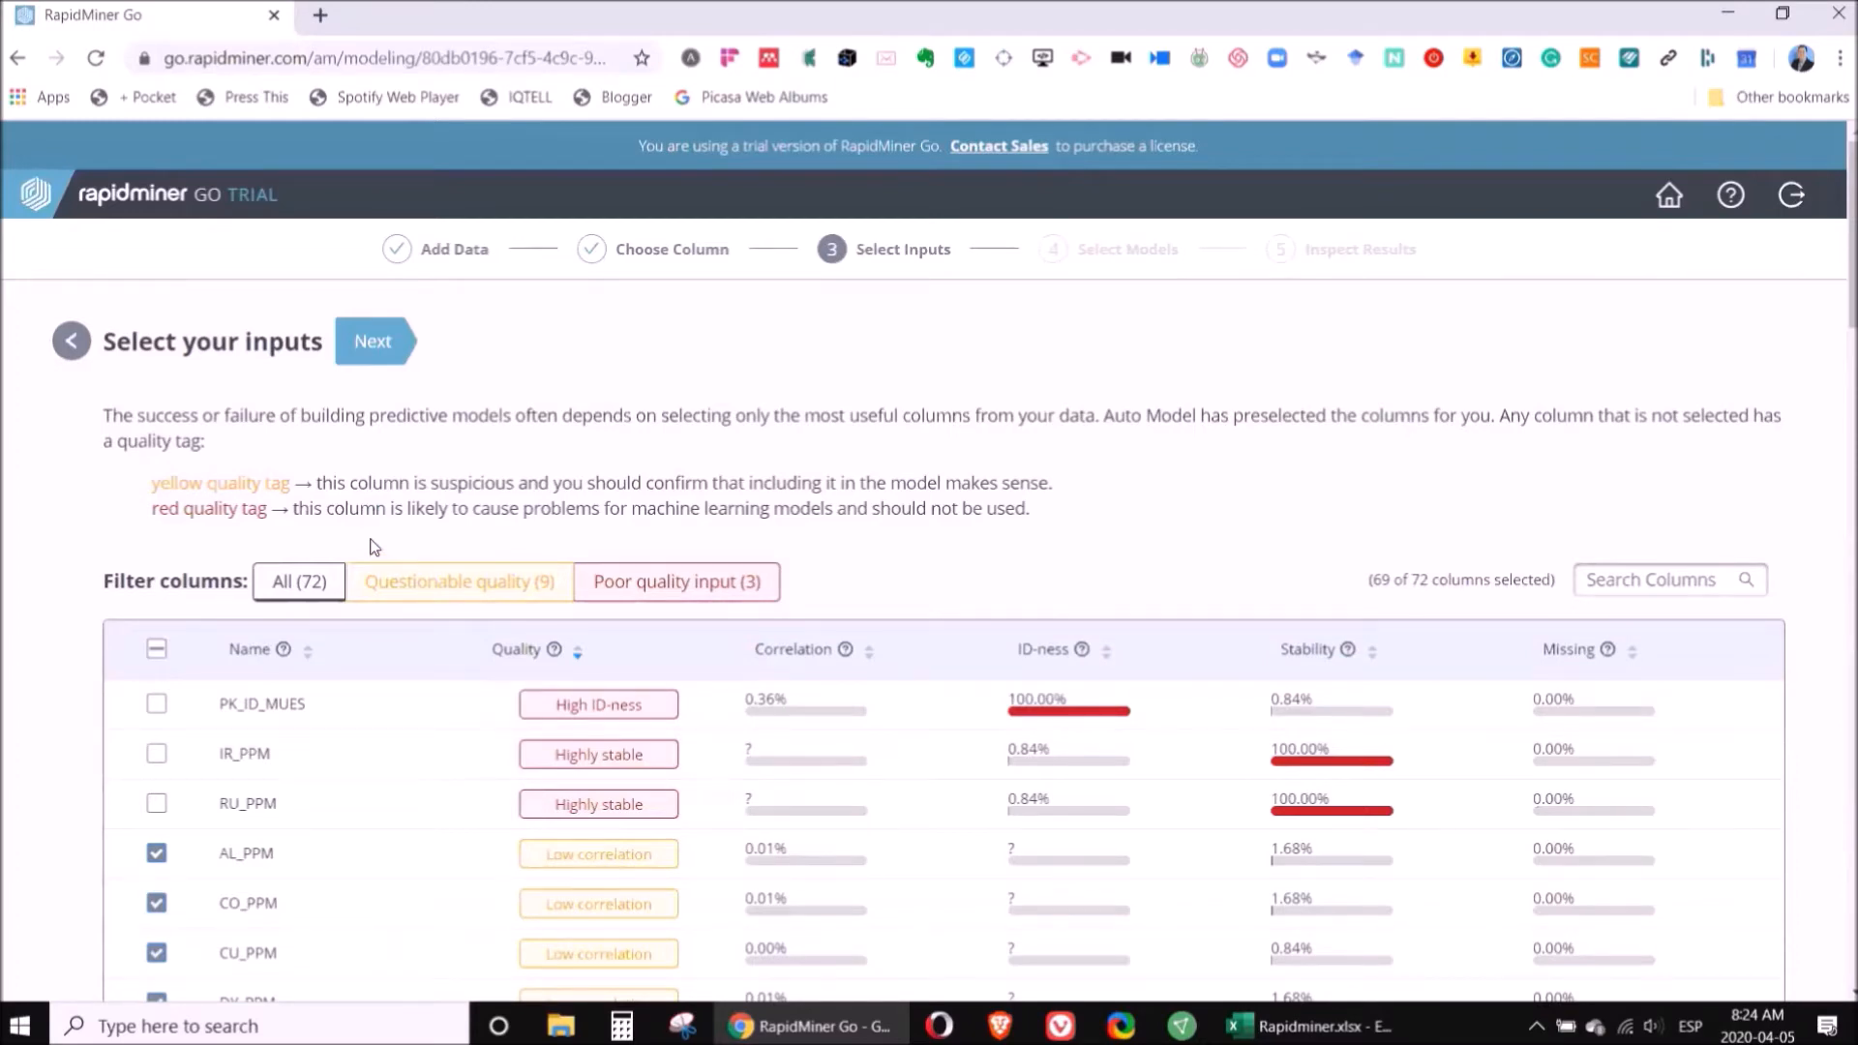Check the IR_PPM column checkbox
The height and width of the screenshot is (1045, 1858).
tap(156, 754)
